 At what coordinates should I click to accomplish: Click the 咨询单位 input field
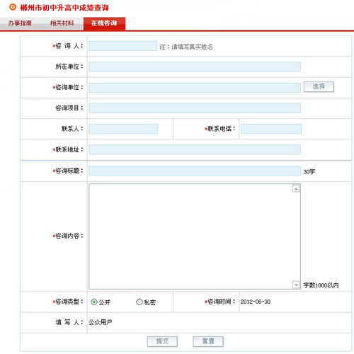point(195,88)
